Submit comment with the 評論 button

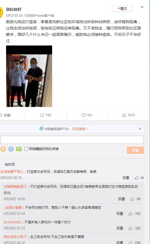pyautogui.click(x=135, y=150)
